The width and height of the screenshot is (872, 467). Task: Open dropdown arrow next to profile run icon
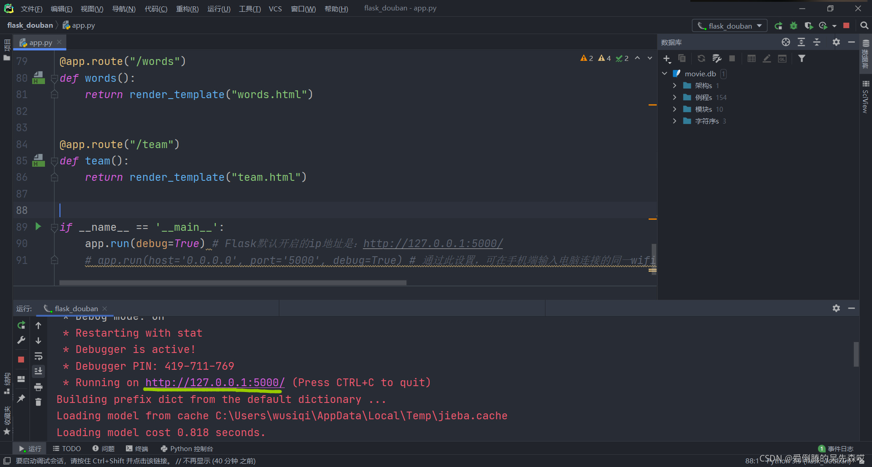pyautogui.click(x=834, y=26)
